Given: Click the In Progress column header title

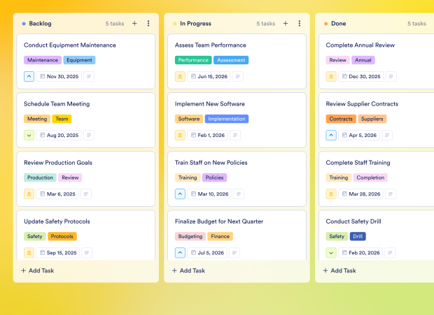Looking at the screenshot, I should tap(196, 24).
